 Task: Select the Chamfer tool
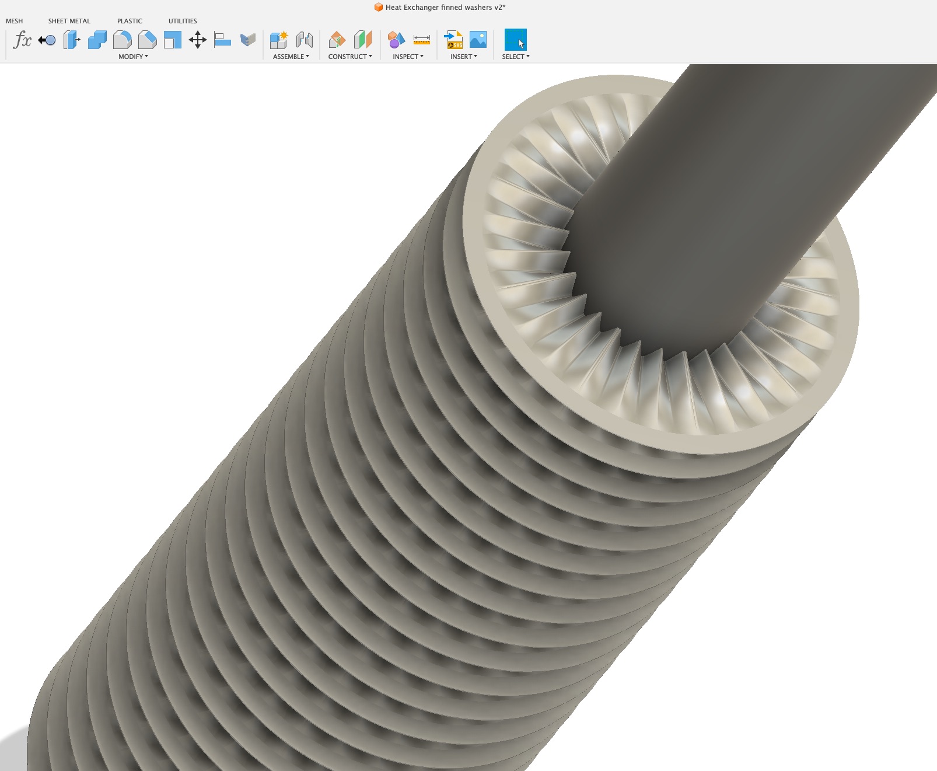tap(148, 40)
